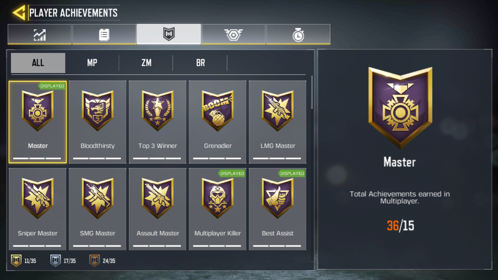Show ALL achievements filter

(x=38, y=63)
